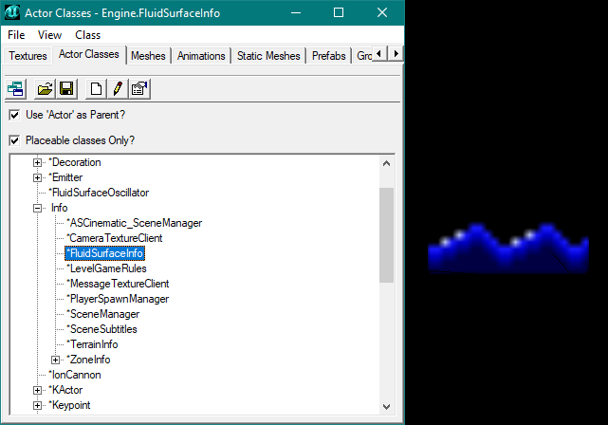Select the TerrainInfo class
This screenshot has width=608, height=425.
[92, 344]
